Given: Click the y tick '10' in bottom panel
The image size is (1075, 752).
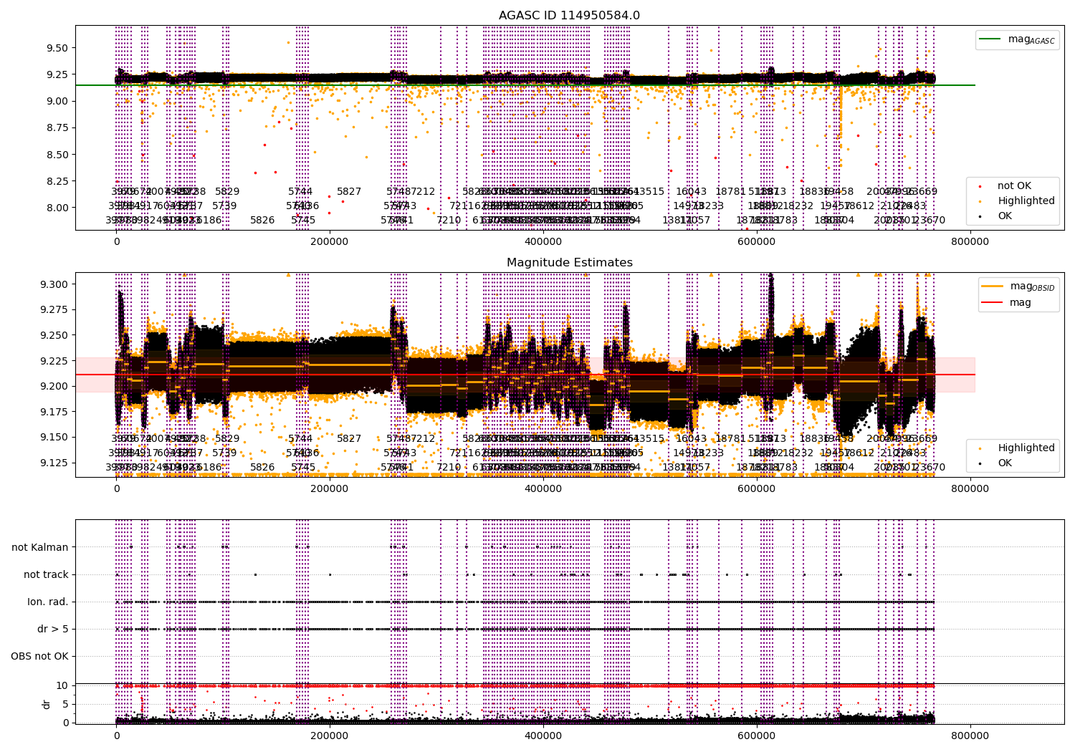Looking at the screenshot, I should (62, 685).
